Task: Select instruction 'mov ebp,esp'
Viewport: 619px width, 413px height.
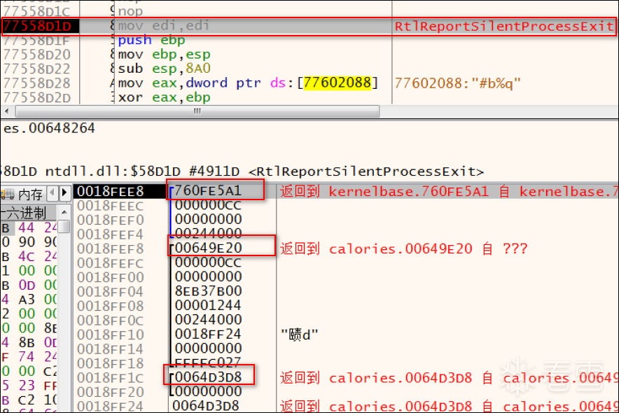Action: click(164, 55)
